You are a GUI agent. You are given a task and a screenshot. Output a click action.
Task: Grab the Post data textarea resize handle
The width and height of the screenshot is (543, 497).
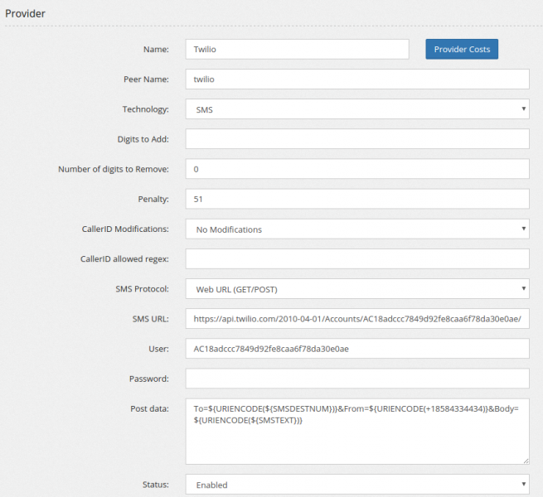point(526,461)
